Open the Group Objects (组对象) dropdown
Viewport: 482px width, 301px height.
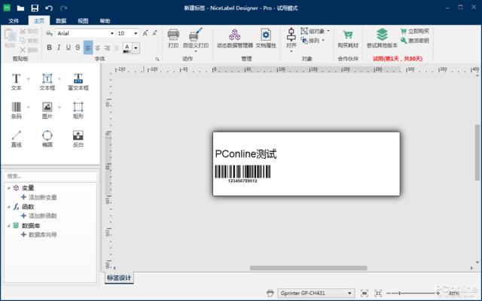316,31
